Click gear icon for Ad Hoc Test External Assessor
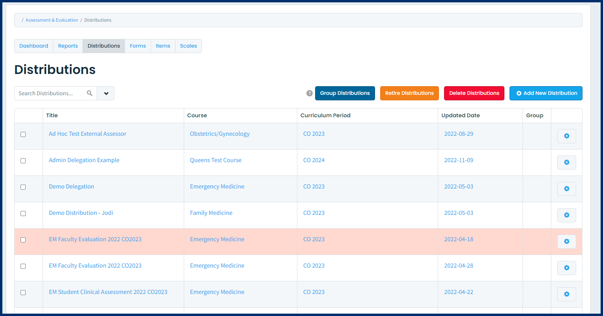The image size is (603, 316). 566,136
